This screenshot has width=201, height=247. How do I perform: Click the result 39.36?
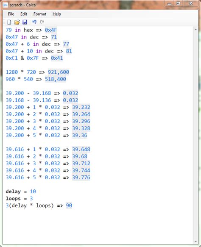coord(79,135)
